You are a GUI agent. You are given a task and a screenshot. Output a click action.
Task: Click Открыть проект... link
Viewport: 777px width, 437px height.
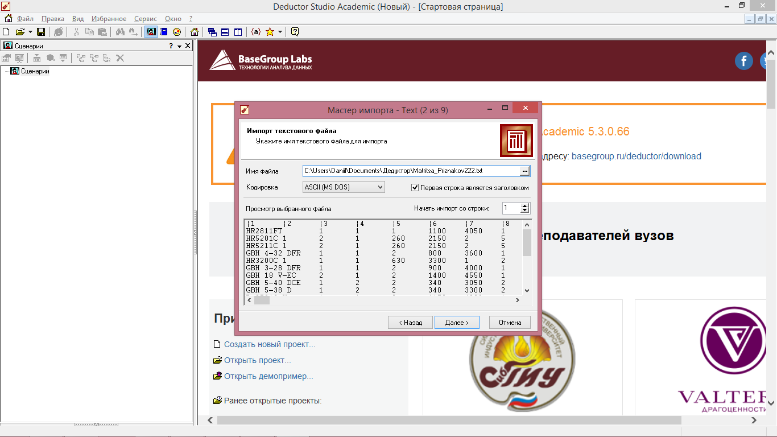[258, 360]
